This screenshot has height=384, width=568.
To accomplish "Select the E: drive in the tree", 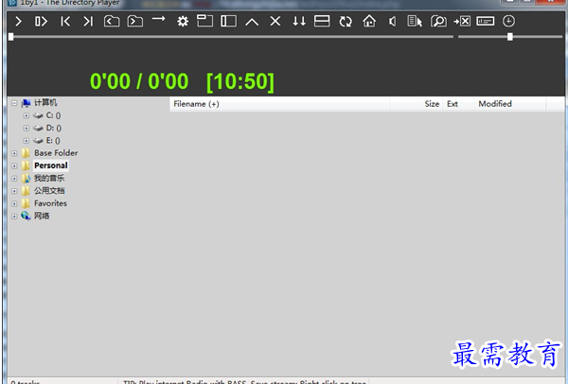I will click(x=53, y=141).
